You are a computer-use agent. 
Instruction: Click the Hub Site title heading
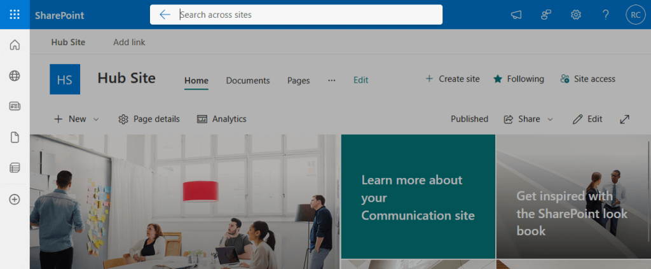[x=127, y=78]
